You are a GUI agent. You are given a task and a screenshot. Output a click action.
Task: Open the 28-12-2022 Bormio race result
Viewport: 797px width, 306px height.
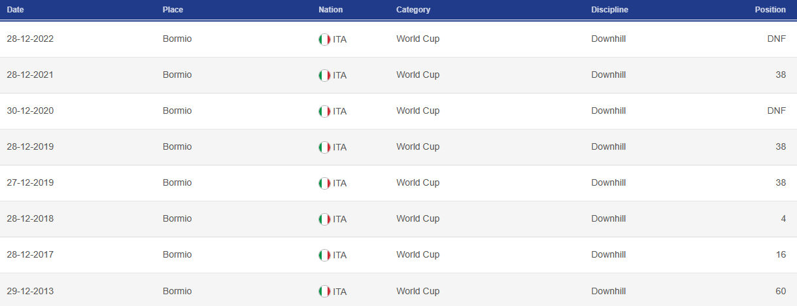[x=398, y=39]
